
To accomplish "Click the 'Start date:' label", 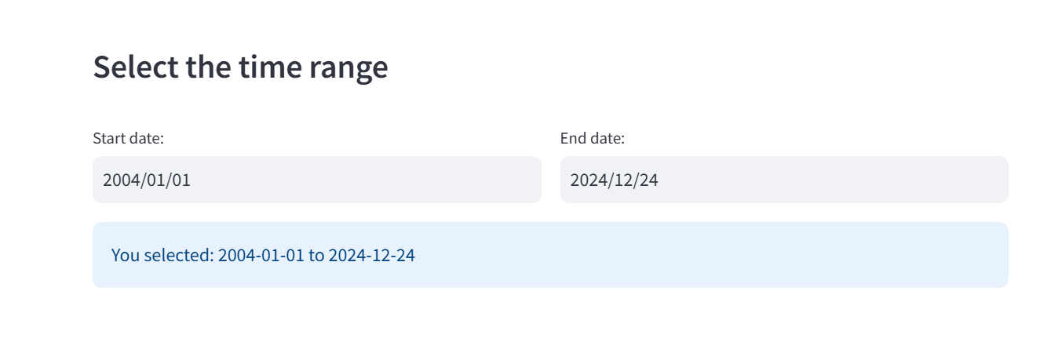I will pos(128,139).
